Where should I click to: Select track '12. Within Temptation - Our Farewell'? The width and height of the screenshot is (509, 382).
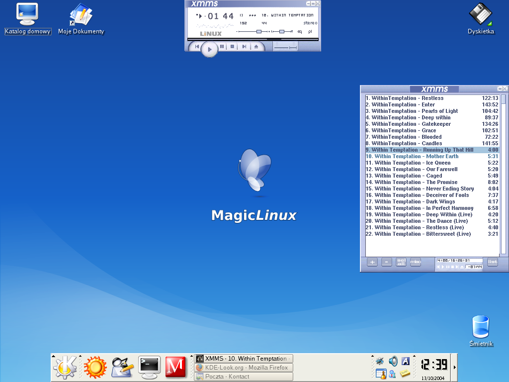[432, 169]
